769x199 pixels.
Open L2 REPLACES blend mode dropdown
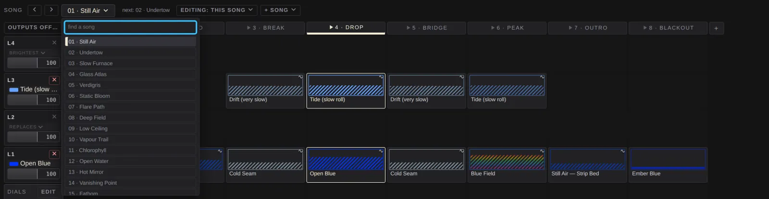point(26,127)
